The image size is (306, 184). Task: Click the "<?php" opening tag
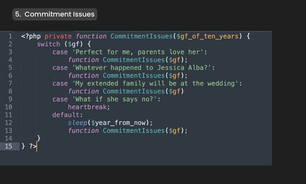[x=31, y=37]
